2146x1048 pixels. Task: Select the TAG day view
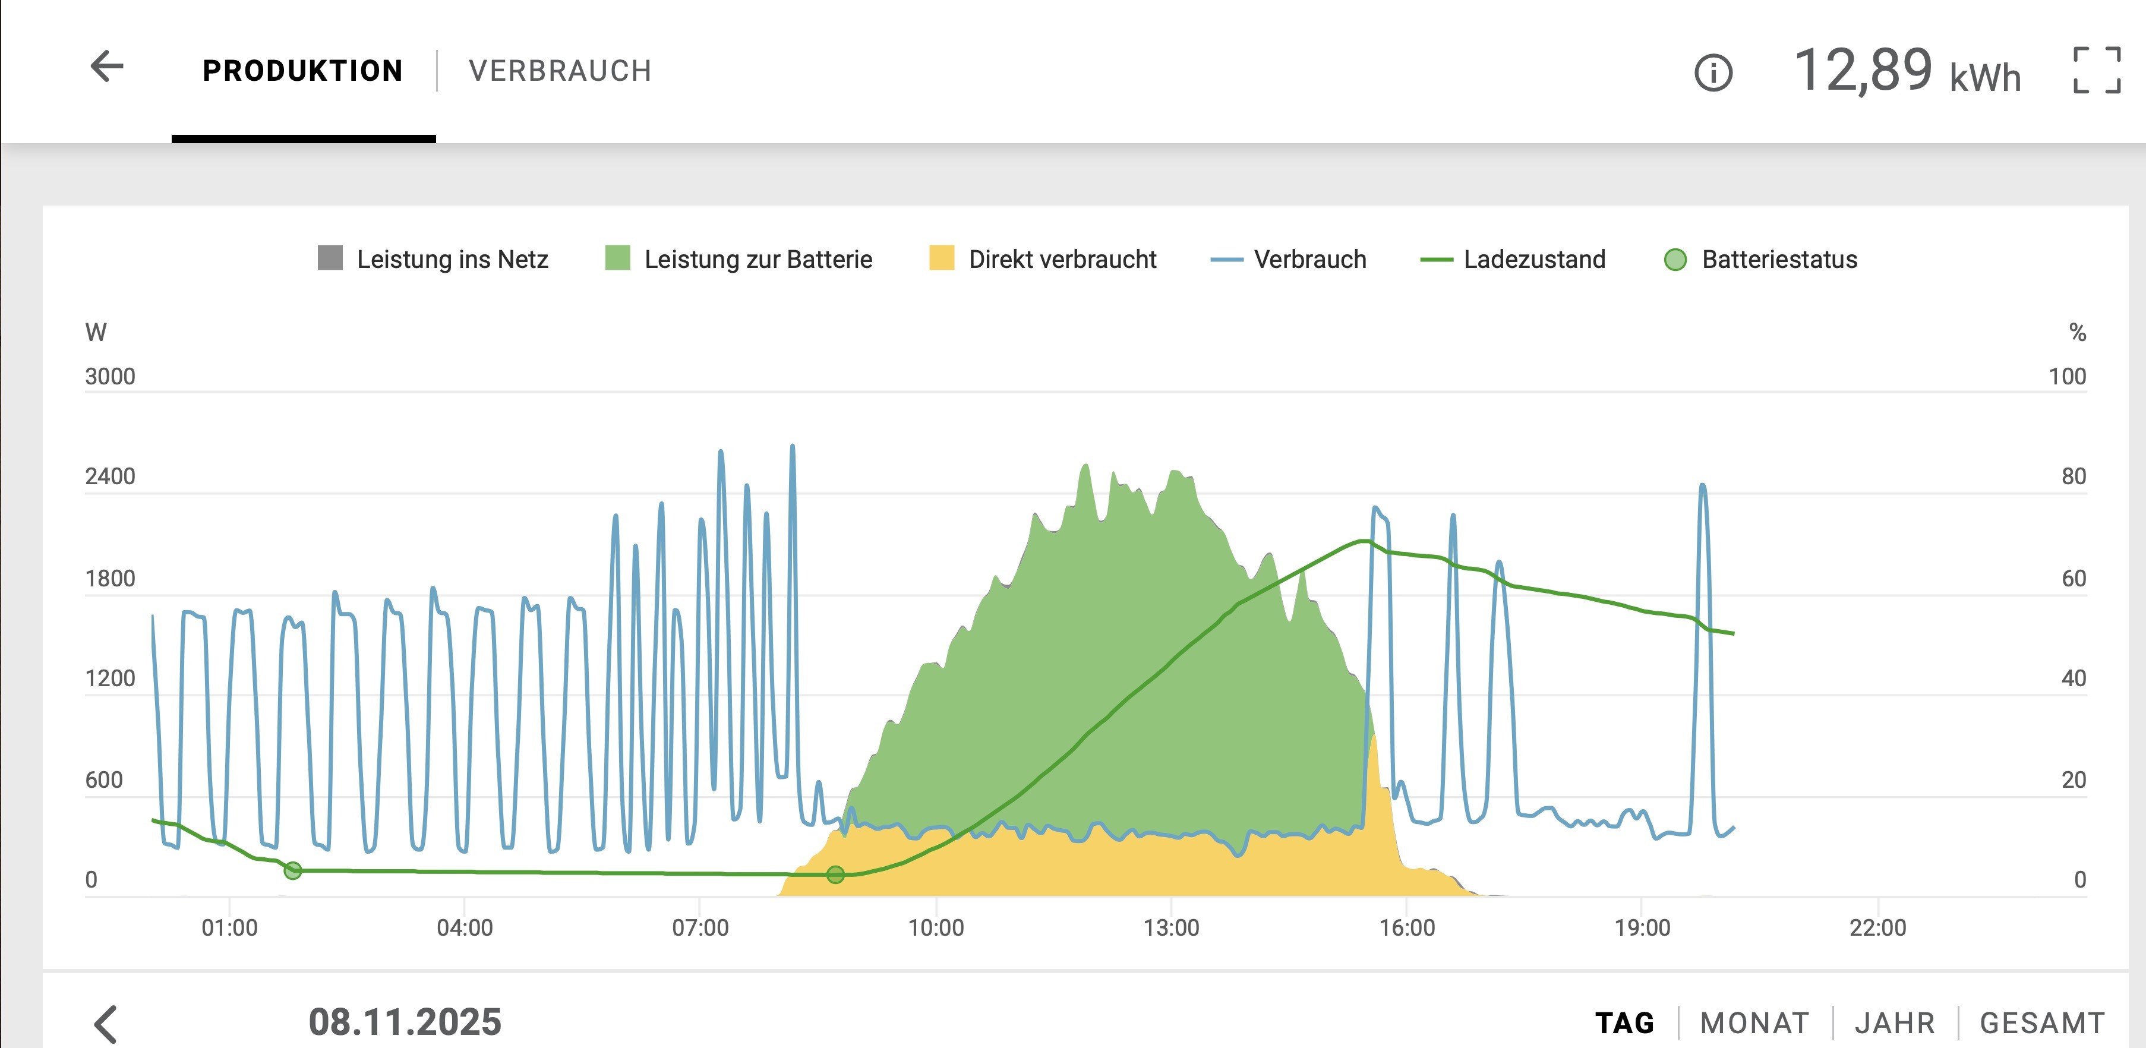(1624, 1022)
